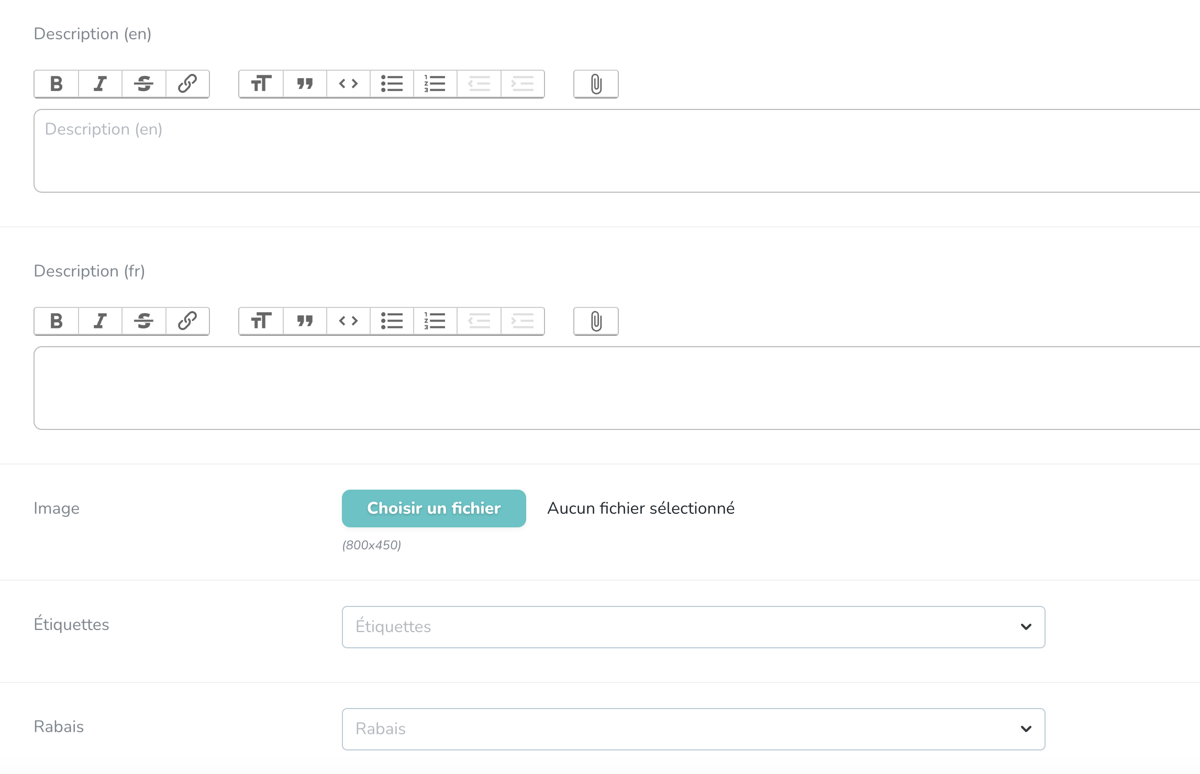Click the Aucun fichier sélectionné text
The height and width of the screenshot is (774, 1200).
[x=641, y=508]
